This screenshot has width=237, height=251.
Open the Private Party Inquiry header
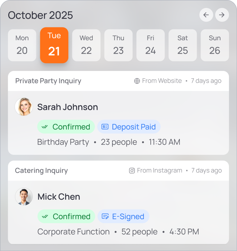click(x=48, y=81)
